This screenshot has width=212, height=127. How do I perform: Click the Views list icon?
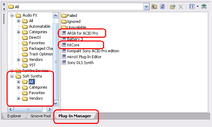192,7
